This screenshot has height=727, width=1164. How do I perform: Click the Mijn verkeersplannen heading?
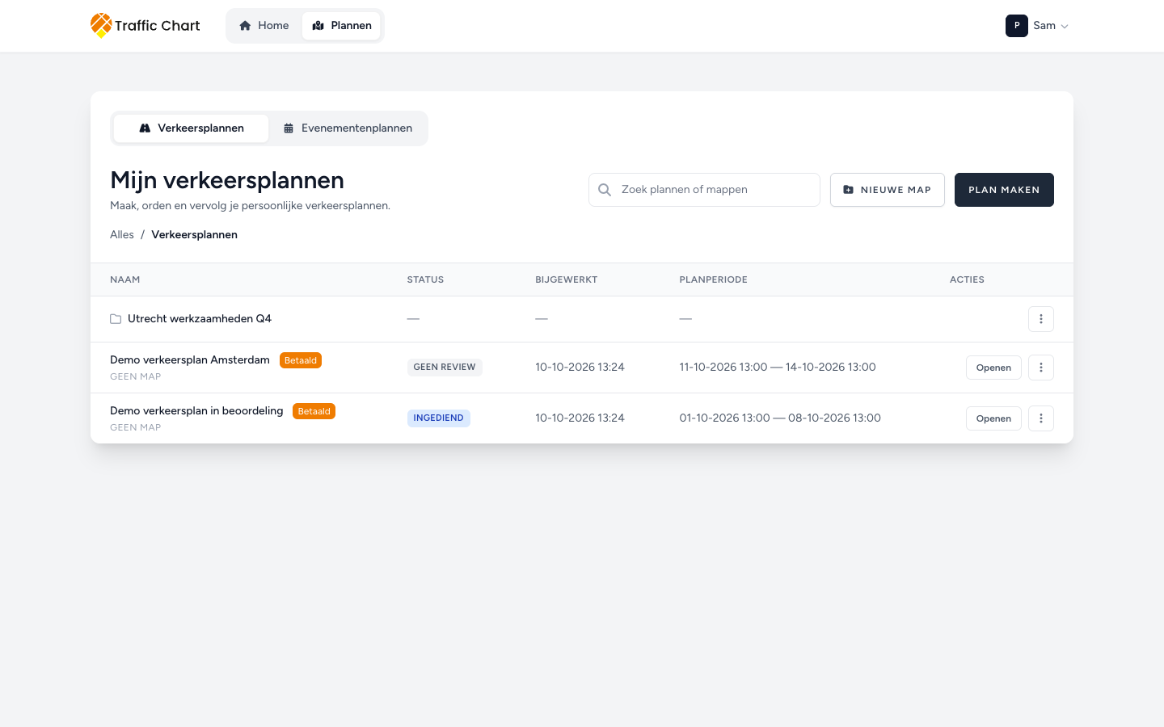click(227, 180)
